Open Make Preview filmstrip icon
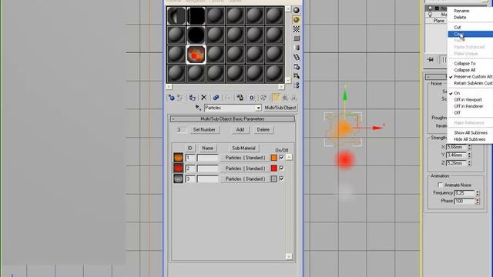The width and height of the screenshot is (493, 277). coord(296,57)
